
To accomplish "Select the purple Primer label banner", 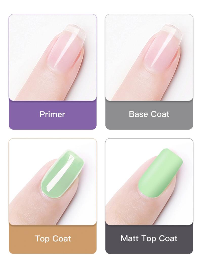I will (53, 115).
